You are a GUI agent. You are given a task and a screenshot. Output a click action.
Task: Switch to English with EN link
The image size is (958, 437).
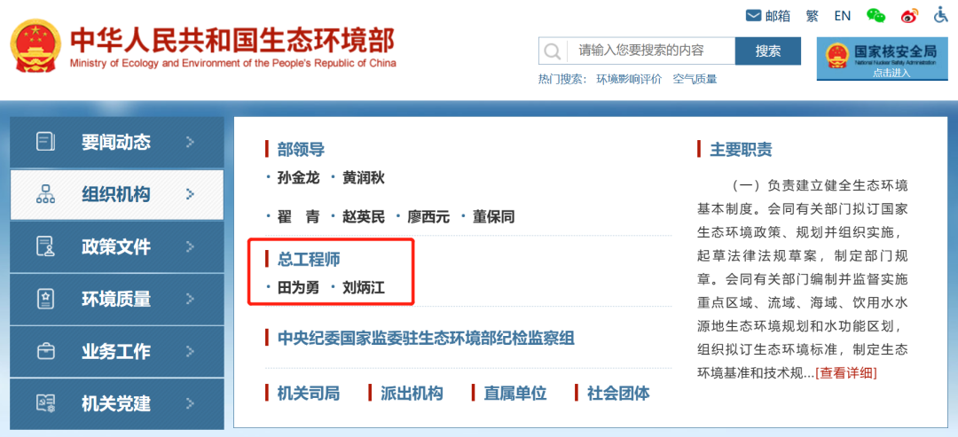(842, 16)
